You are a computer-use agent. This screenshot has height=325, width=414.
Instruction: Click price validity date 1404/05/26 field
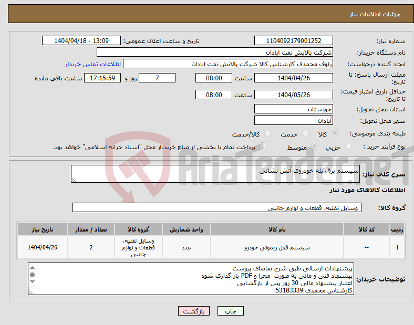click(293, 95)
